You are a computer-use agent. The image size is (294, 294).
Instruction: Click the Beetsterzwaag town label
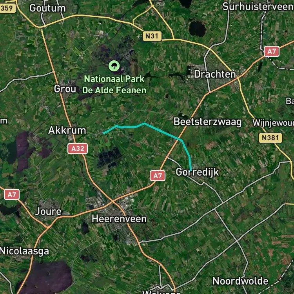pos(207,122)
